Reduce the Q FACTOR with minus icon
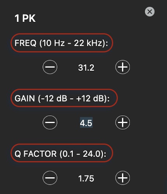This screenshot has height=194, width=167. click(50, 178)
